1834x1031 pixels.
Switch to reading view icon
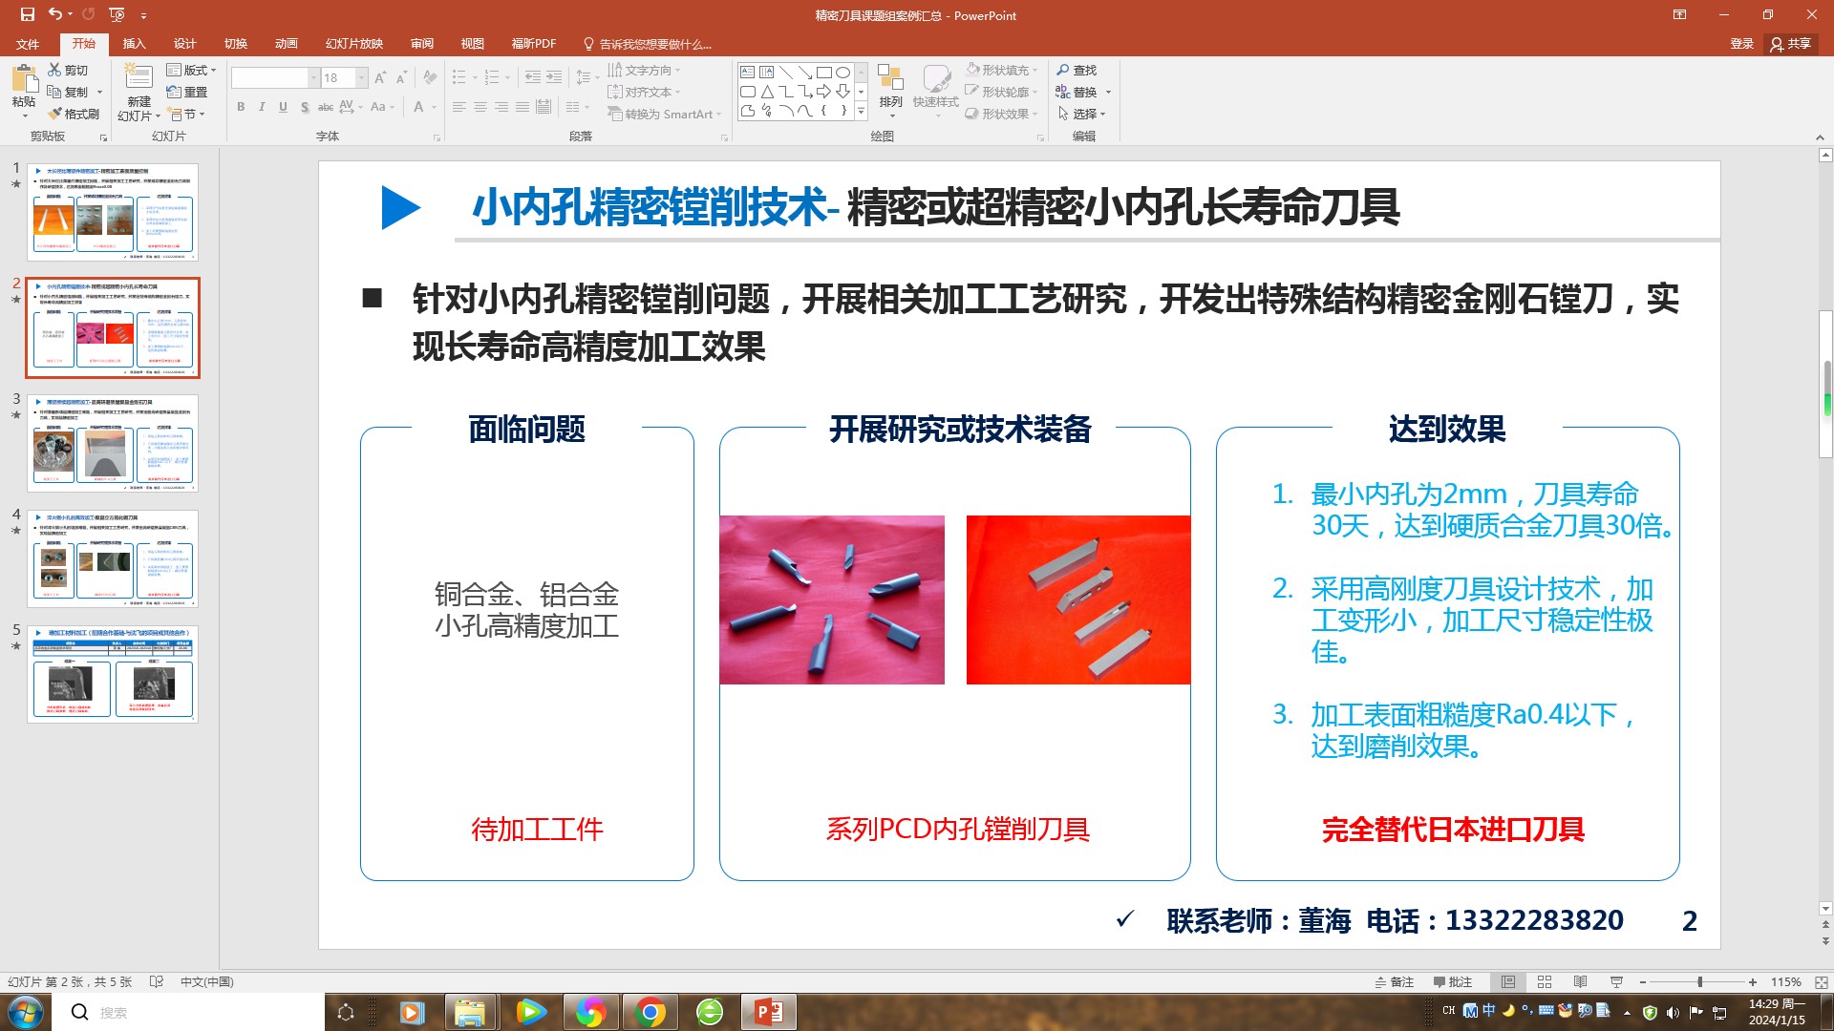coord(1580,982)
